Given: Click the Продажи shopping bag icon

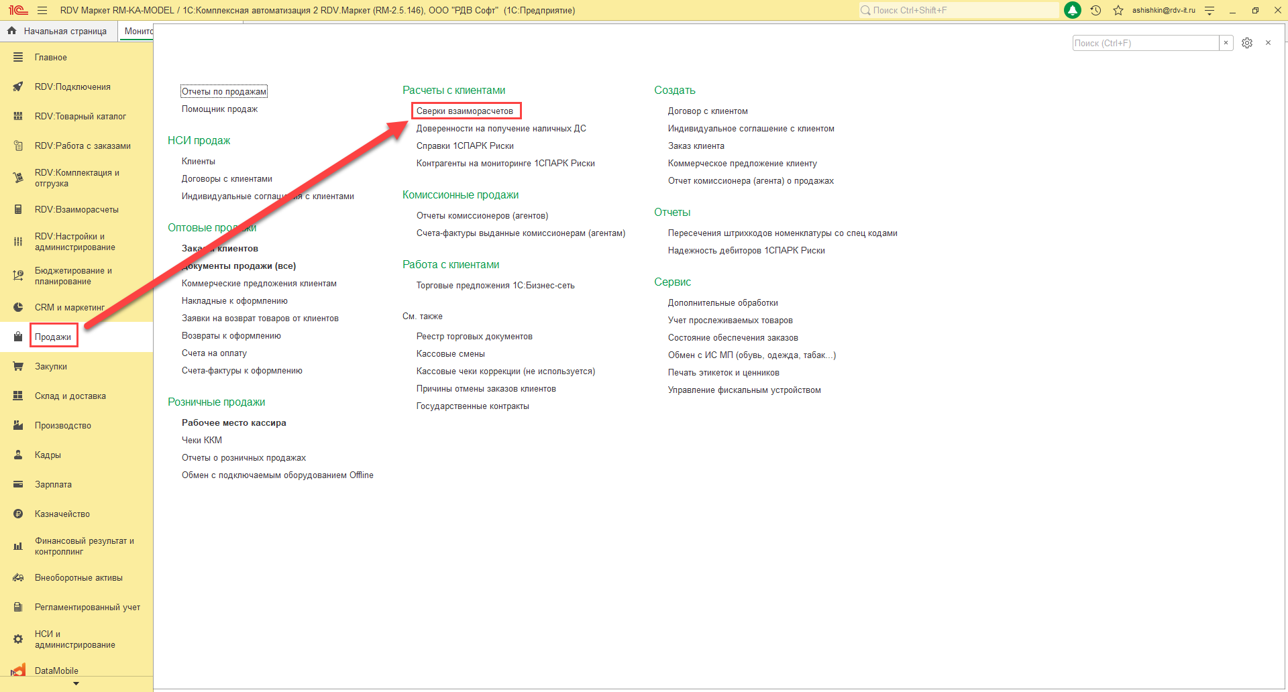Looking at the screenshot, I should [18, 337].
